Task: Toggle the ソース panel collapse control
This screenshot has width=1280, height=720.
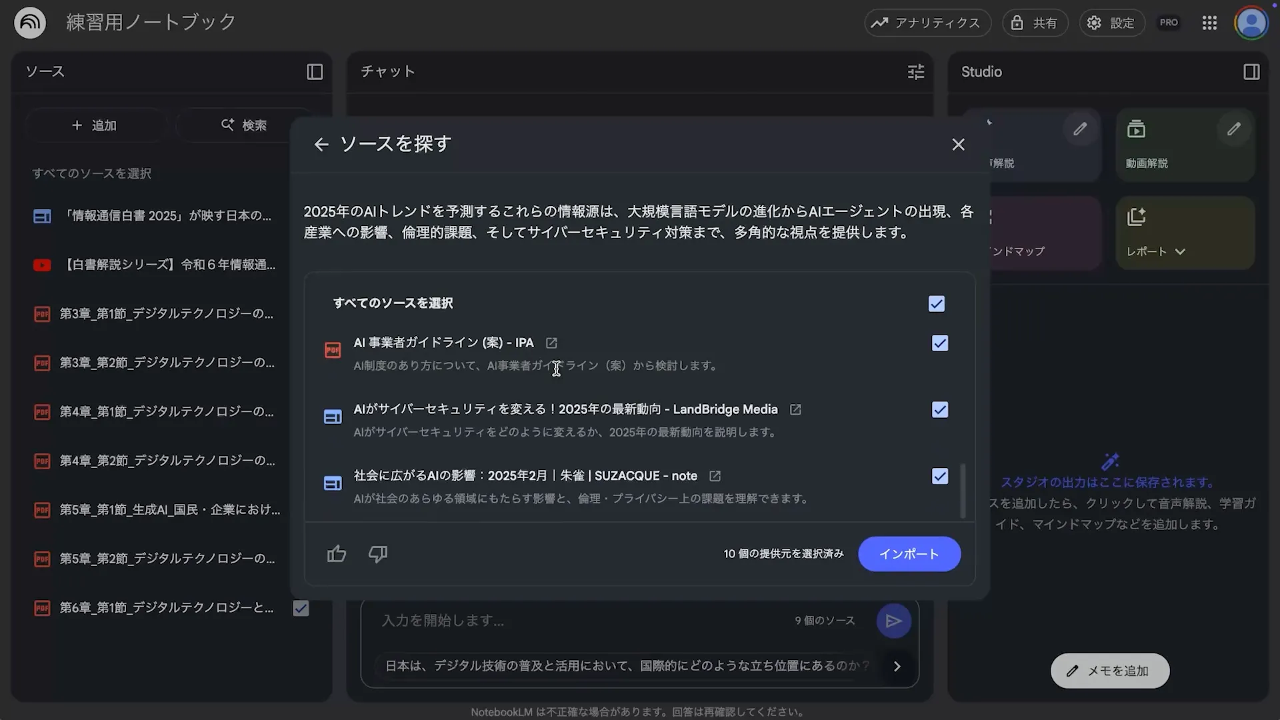Action: pos(314,71)
